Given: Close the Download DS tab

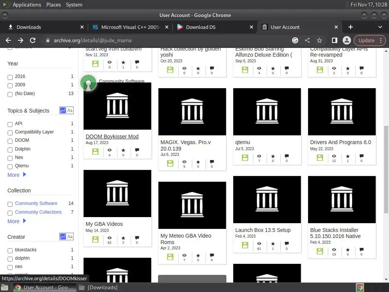Looking at the screenshot, I should [251, 27].
